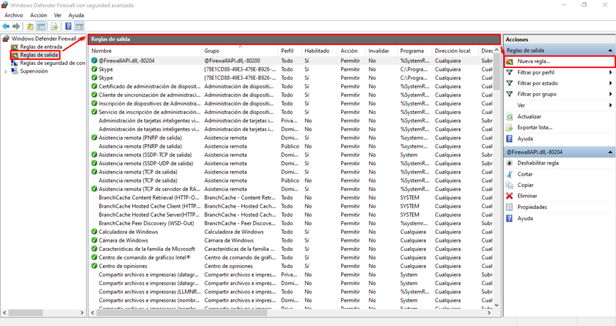Image resolution: width=616 pixels, height=326 pixels.
Task: Click the Forward arrow toolbar icon
Action: (16, 26)
